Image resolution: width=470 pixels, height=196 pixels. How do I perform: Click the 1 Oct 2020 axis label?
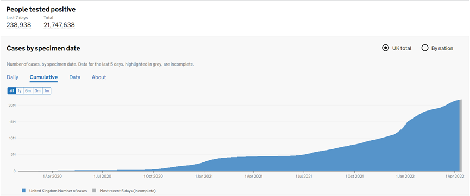(x=153, y=177)
